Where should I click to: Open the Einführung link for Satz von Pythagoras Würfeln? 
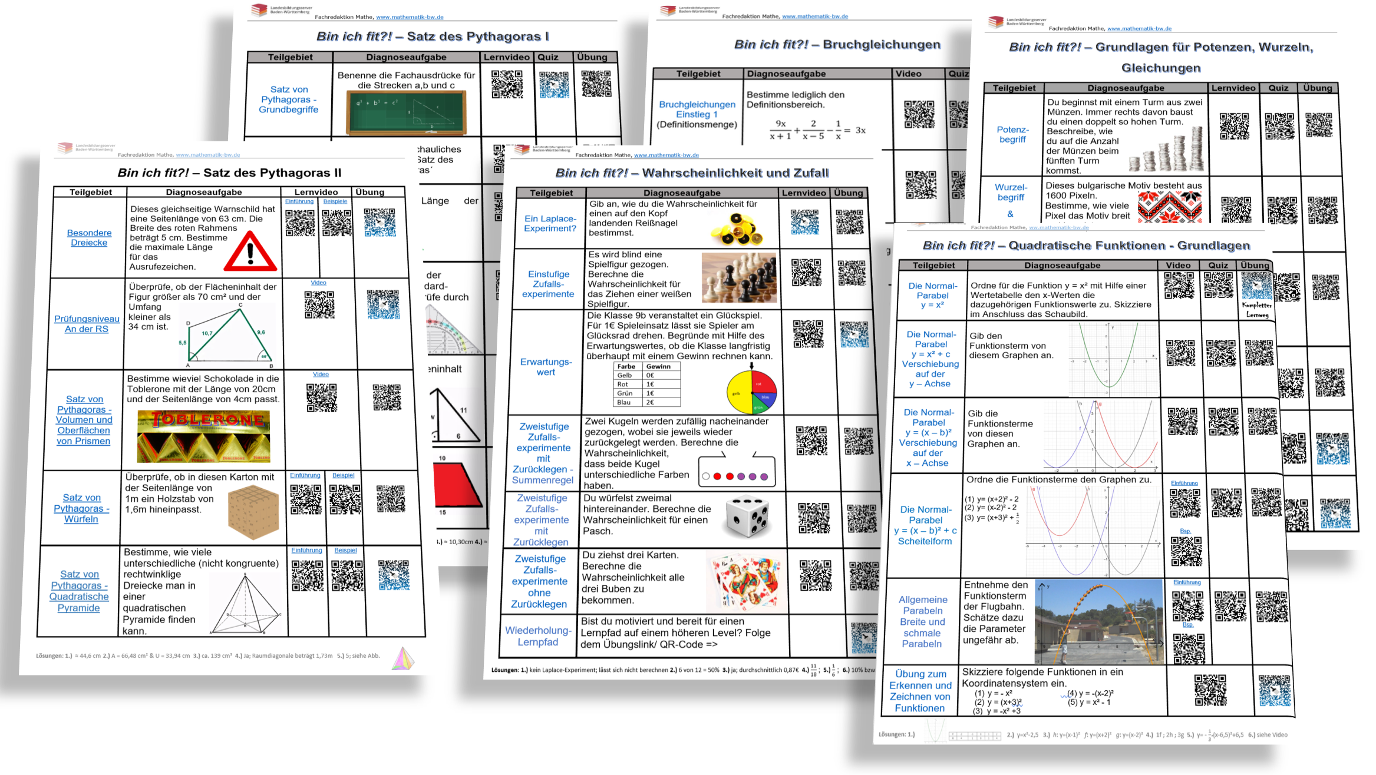coord(305,475)
